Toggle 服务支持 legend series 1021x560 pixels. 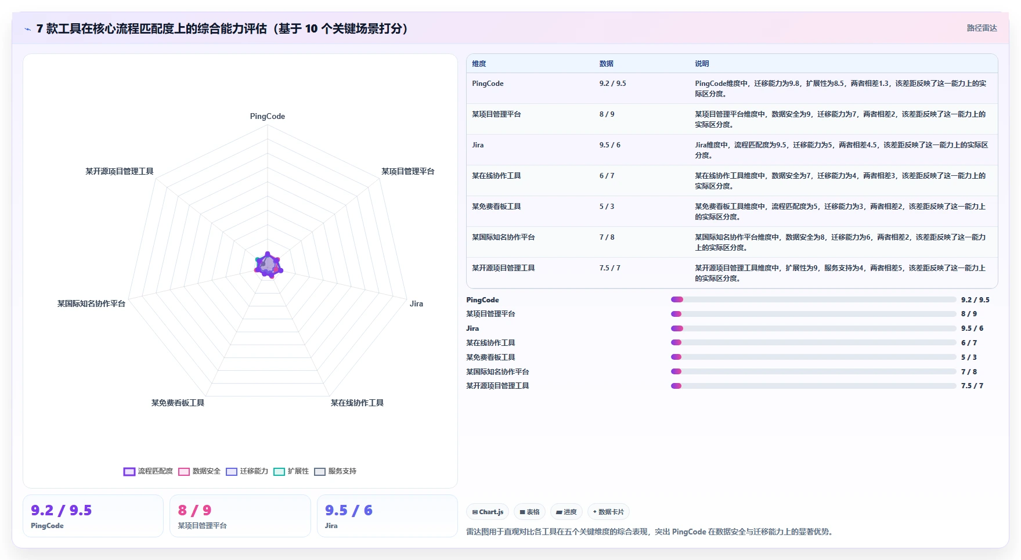coord(335,471)
